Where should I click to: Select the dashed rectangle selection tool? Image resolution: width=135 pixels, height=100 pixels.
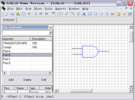[x=23, y=14]
